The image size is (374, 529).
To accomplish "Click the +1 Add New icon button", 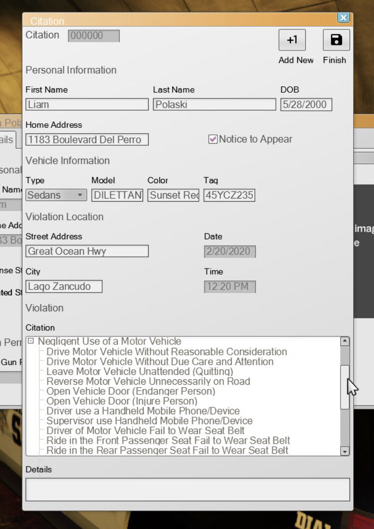I will 292,40.
